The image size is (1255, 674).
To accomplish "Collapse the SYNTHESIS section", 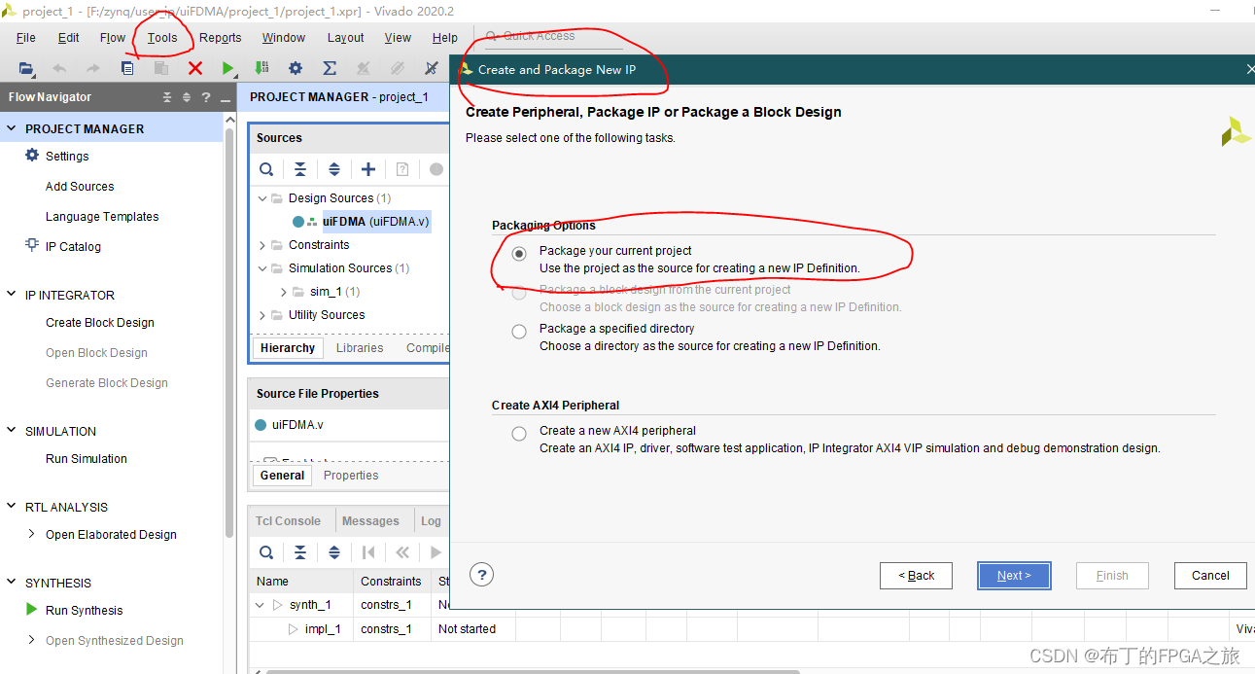I will (12, 583).
